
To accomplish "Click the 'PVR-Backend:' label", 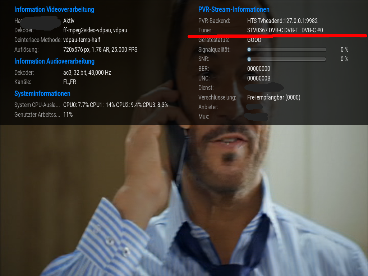I will click(214, 21).
